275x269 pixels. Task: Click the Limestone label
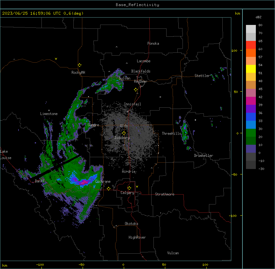(49, 114)
